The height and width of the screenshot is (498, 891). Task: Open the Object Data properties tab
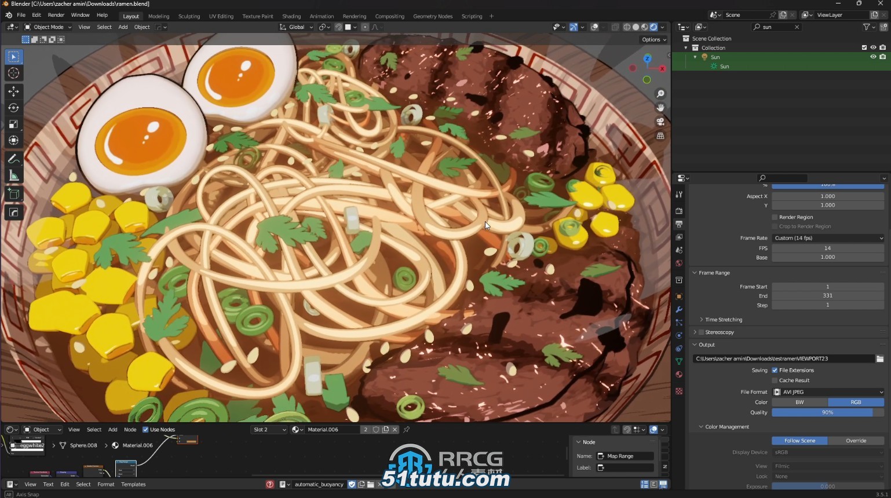(x=679, y=361)
